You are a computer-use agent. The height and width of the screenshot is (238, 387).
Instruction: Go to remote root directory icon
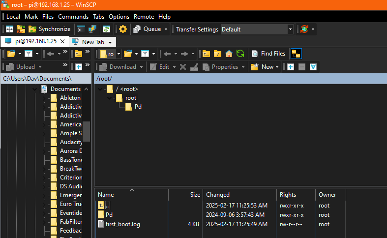(x=217, y=54)
